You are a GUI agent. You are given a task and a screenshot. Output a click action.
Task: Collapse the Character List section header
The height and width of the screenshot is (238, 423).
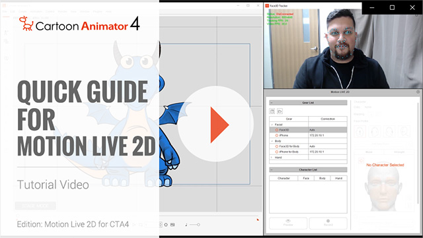click(x=308, y=170)
